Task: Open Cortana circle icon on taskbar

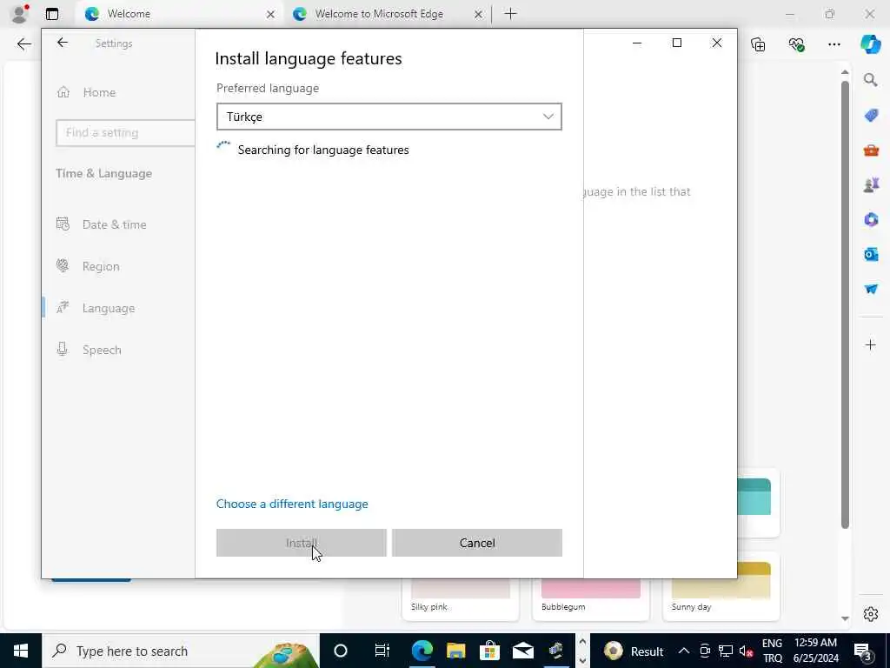Action: tap(341, 651)
